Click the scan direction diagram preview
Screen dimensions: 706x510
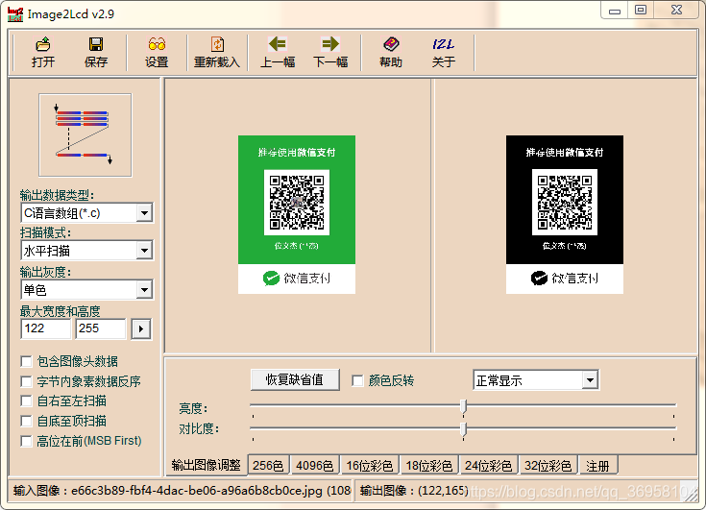point(85,135)
